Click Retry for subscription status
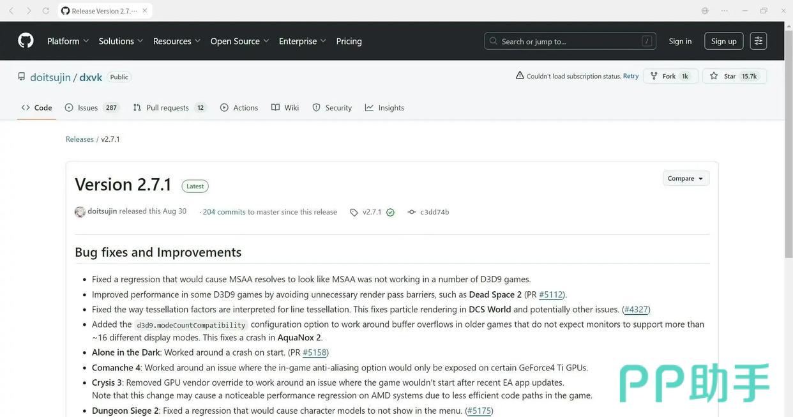The height and width of the screenshot is (417, 793). 631,76
